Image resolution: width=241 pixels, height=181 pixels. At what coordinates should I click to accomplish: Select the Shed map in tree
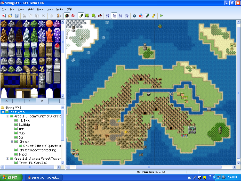(23, 154)
